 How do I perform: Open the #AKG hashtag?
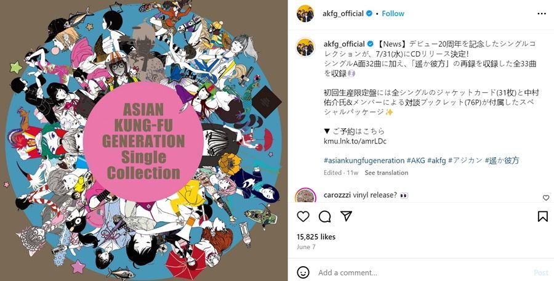(x=415, y=160)
